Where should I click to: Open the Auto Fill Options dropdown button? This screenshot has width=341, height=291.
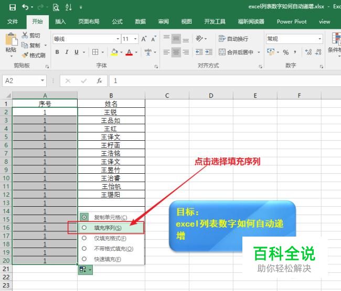pos(86,270)
